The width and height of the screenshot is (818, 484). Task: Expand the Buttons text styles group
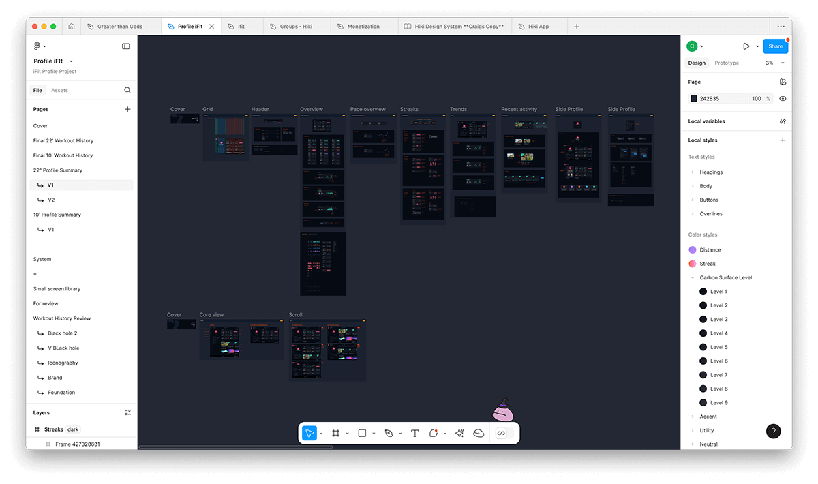click(693, 200)
